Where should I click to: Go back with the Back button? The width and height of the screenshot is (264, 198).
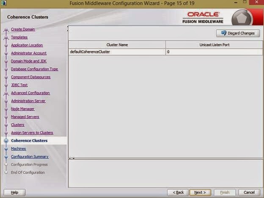[178, 192]
